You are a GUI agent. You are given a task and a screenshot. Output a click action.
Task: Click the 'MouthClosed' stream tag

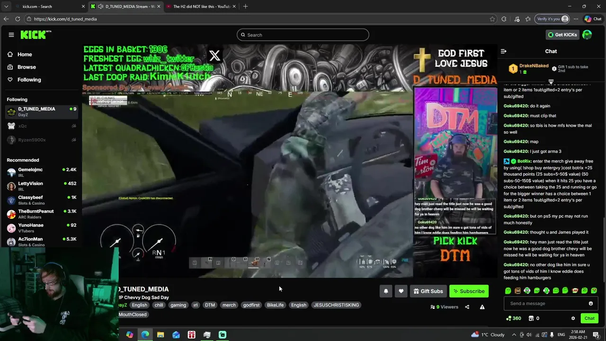[x=133, y=314]
